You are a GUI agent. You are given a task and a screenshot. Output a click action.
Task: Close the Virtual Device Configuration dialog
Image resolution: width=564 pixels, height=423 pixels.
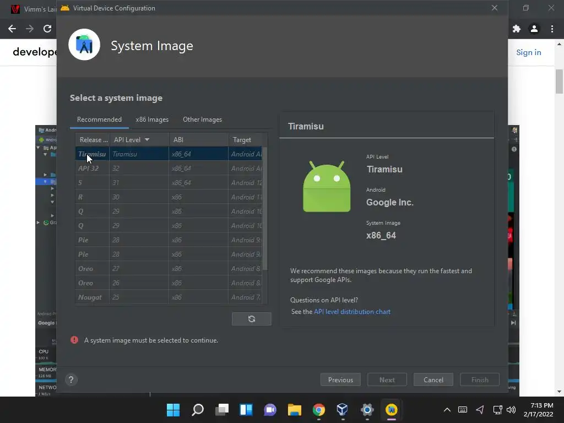pyautogui.click(x=495, y=8)
